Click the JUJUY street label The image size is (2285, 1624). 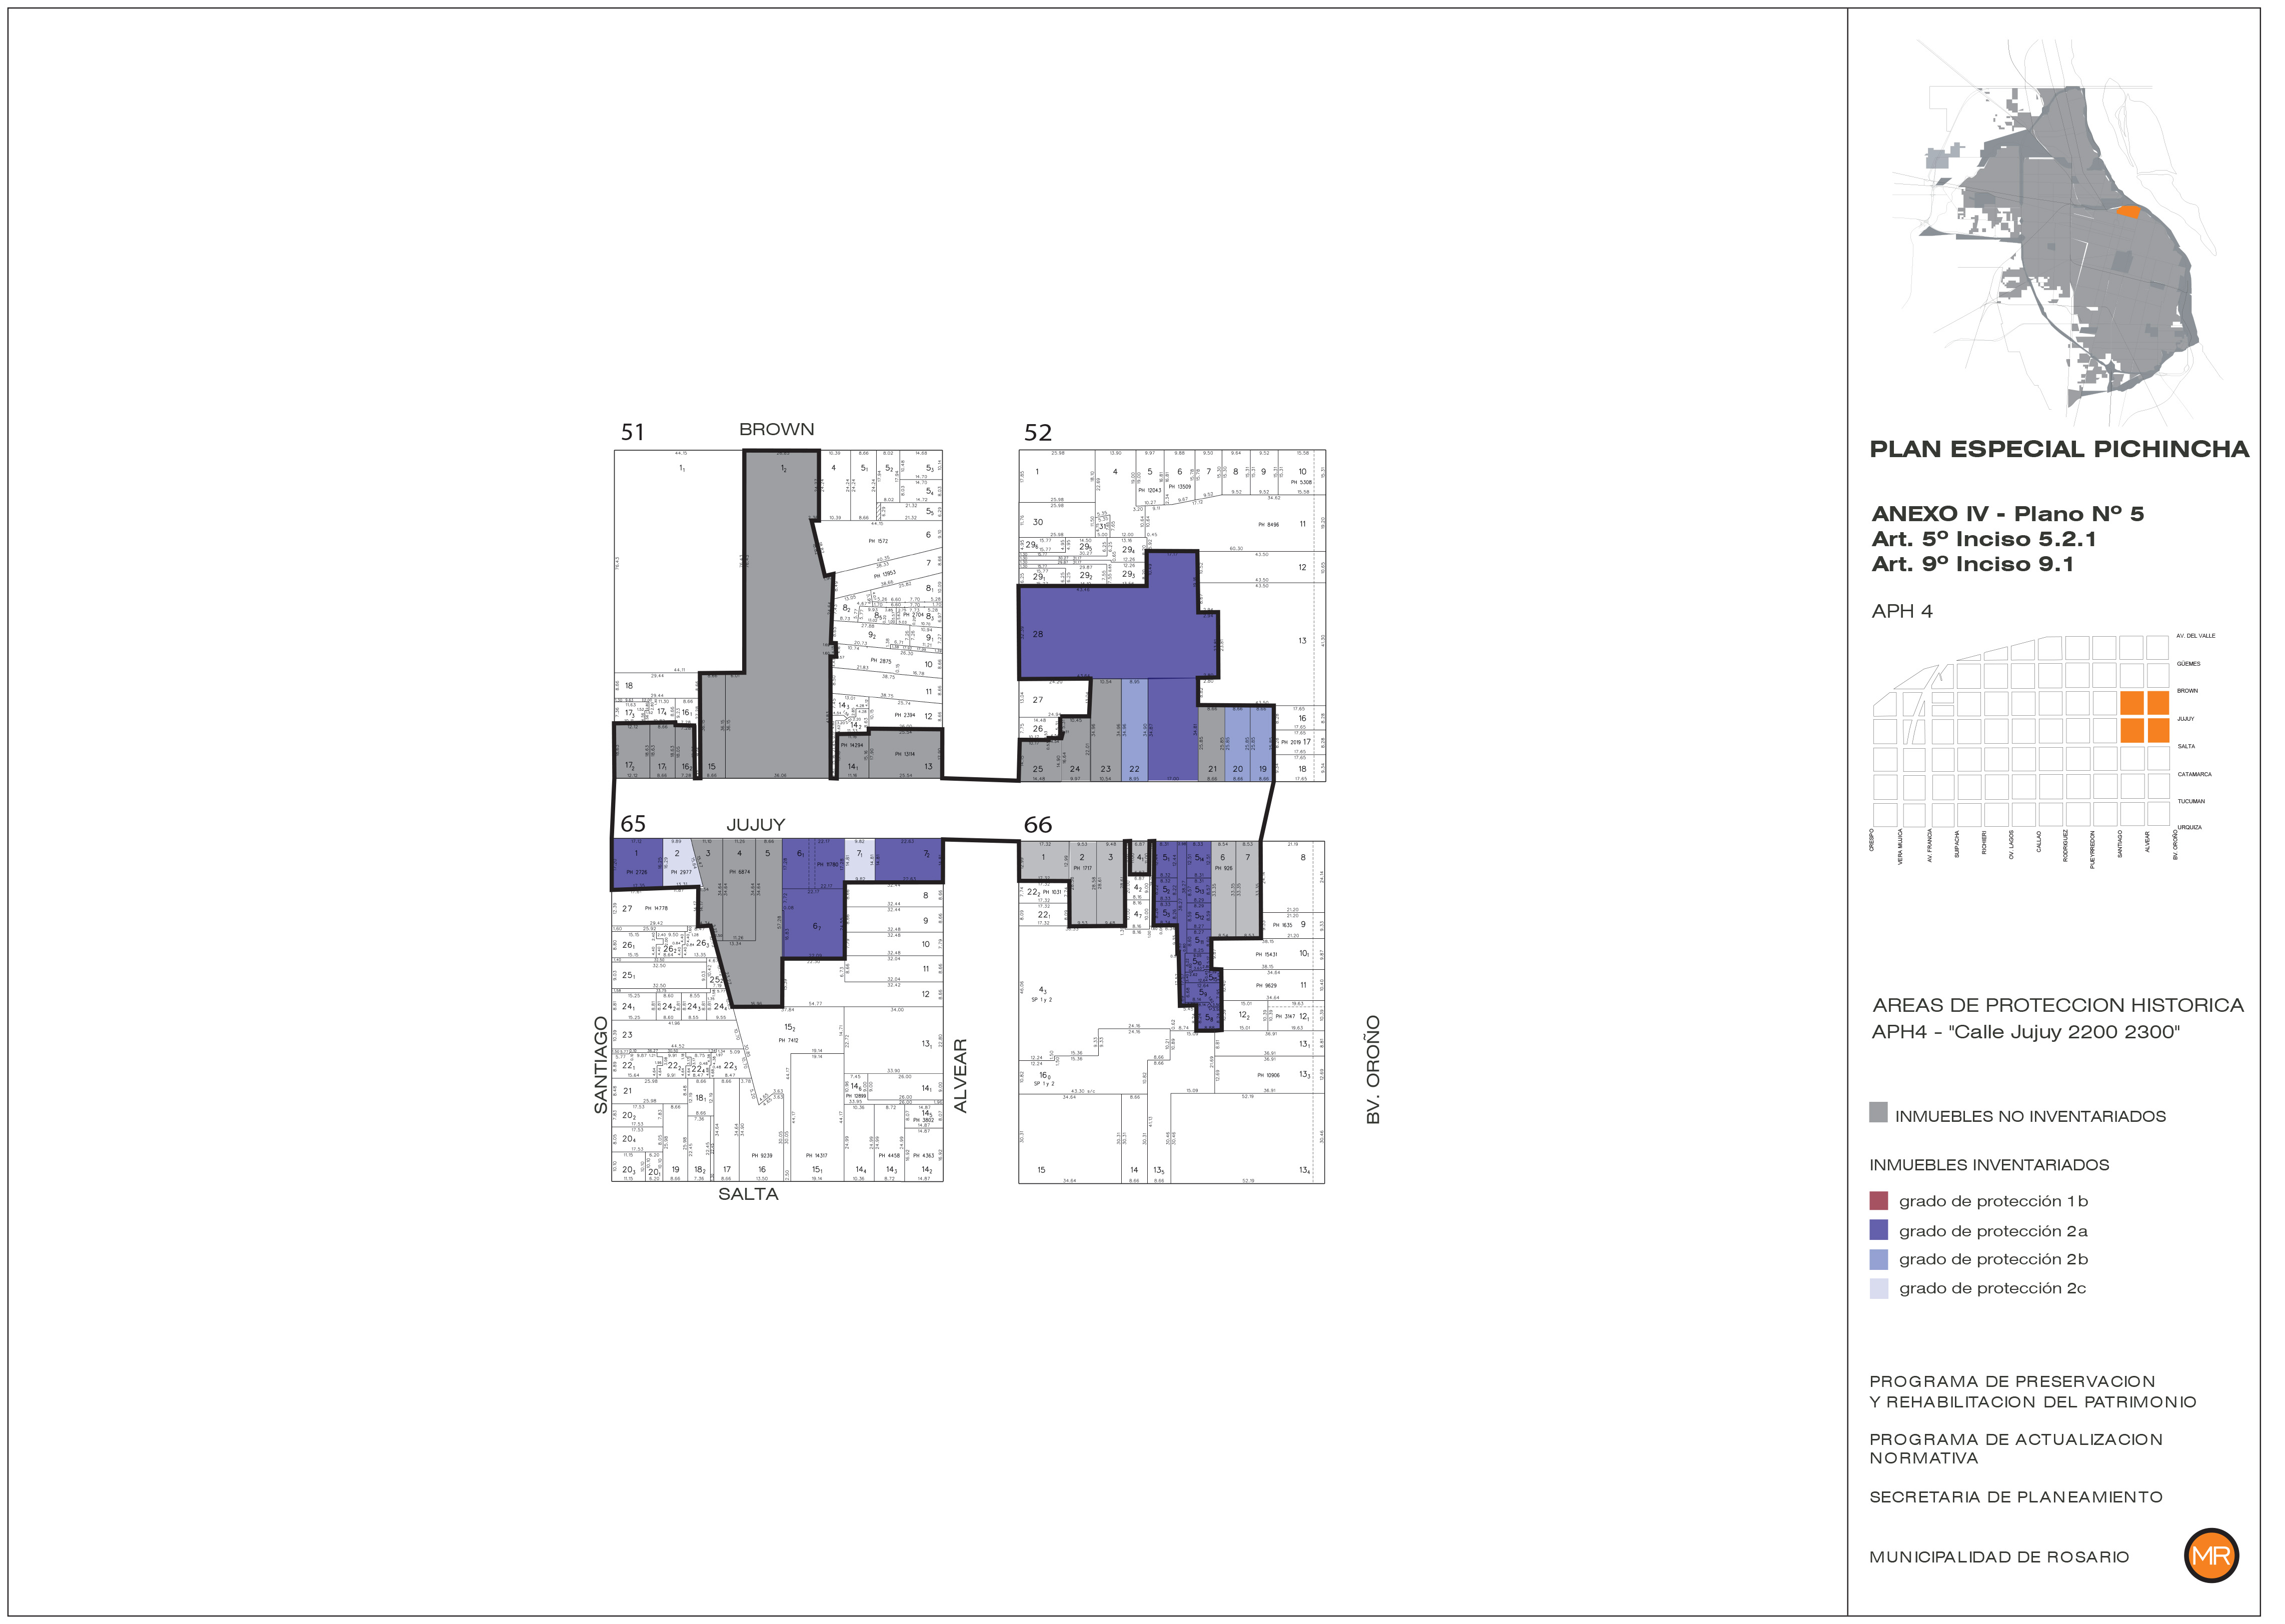click(x=755, y=824)
